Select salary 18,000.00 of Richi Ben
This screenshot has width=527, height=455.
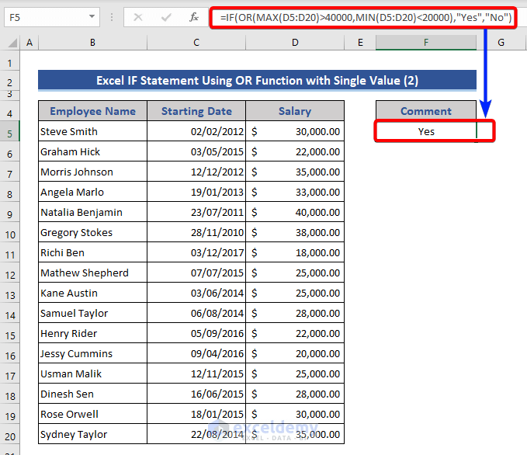click(x=295, y=252)
